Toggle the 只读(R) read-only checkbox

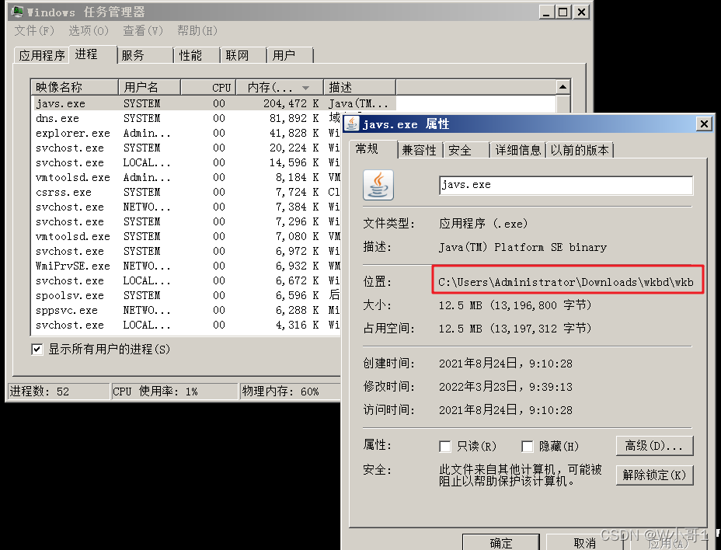pyautogui.click(x=445, y=446)
